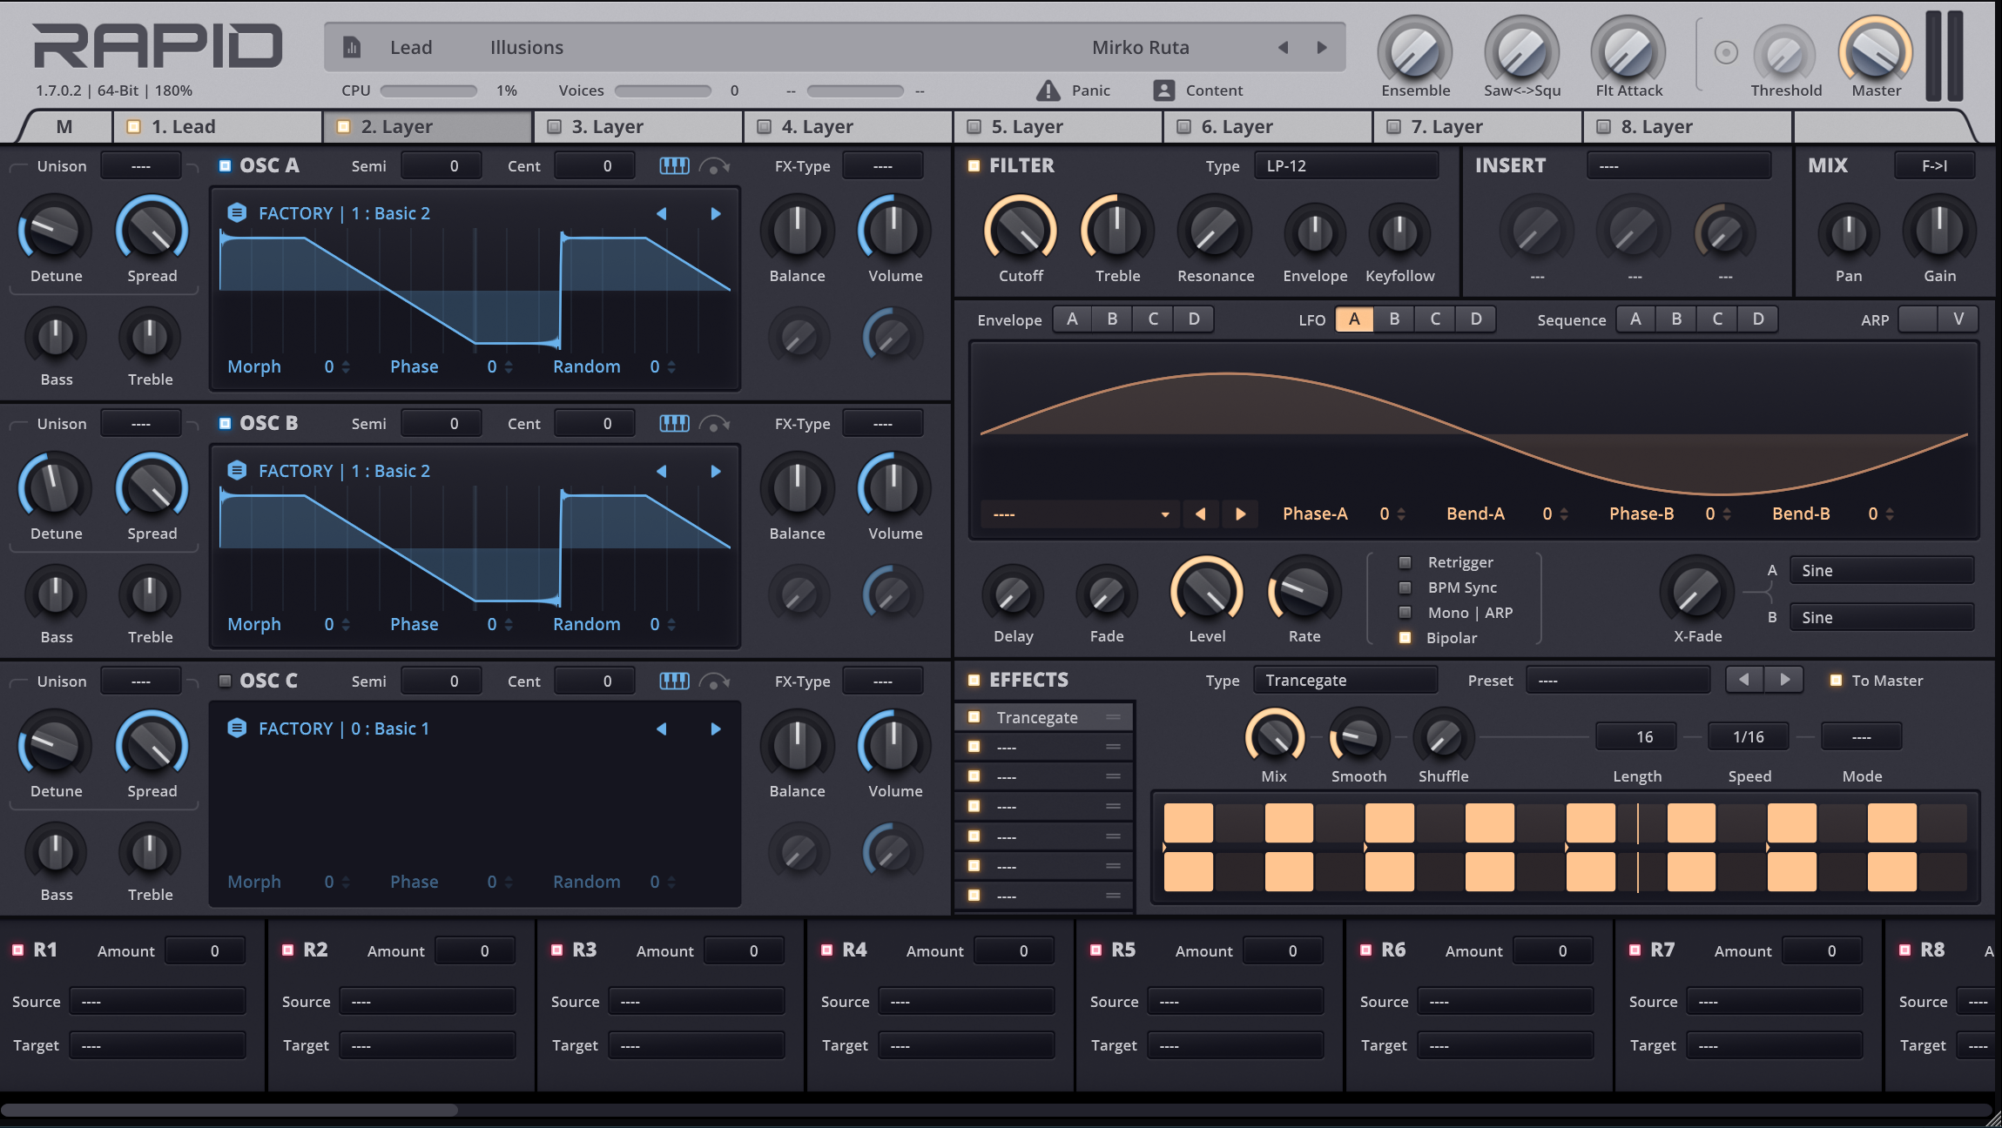The height and width of the screenshot is (1128, 2002).
Task: Select next wavetable in OSC B
Action: click(716, 471)
